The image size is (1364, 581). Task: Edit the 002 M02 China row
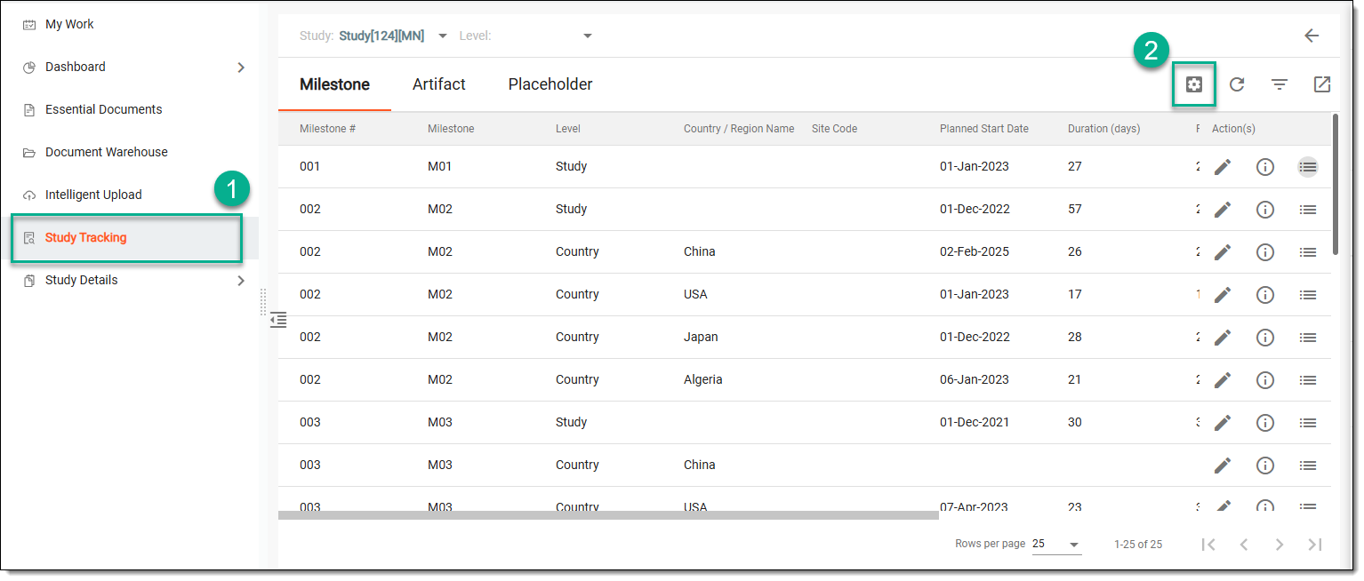[x=1223, y=252]
